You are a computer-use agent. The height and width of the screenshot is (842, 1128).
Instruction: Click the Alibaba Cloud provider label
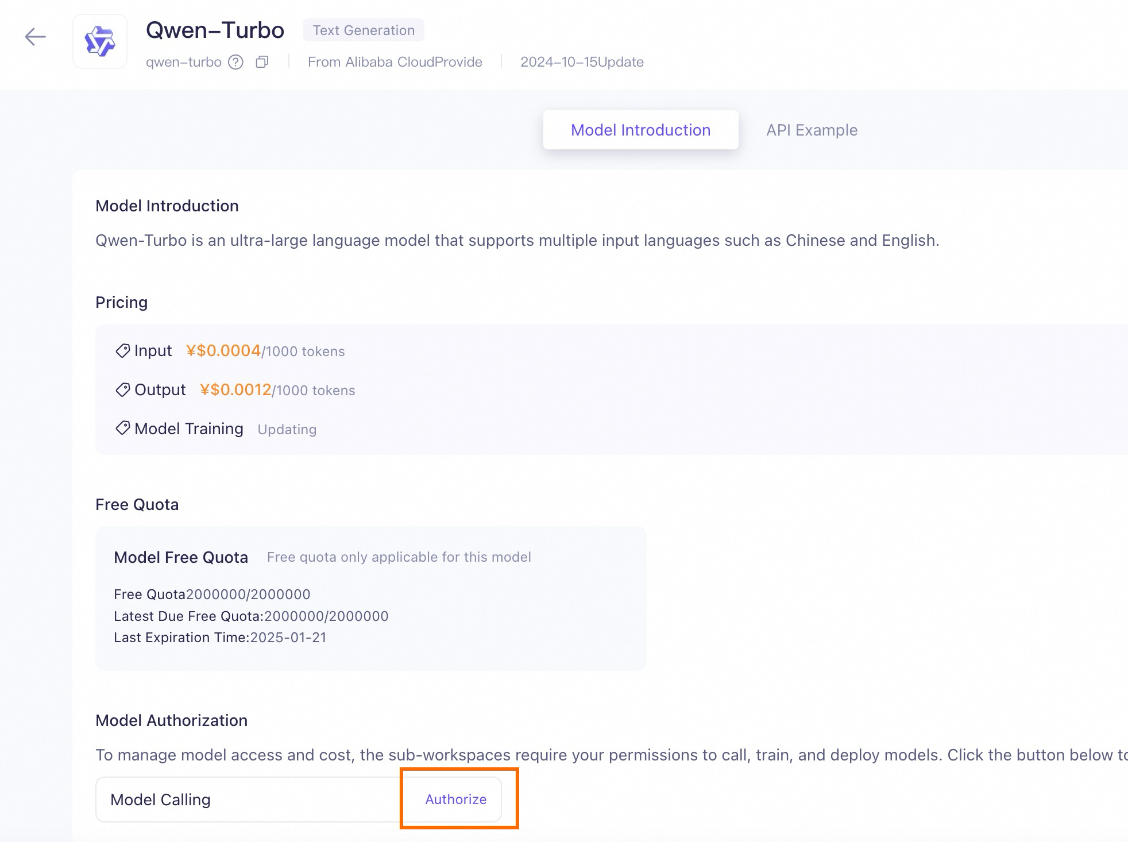395,61
